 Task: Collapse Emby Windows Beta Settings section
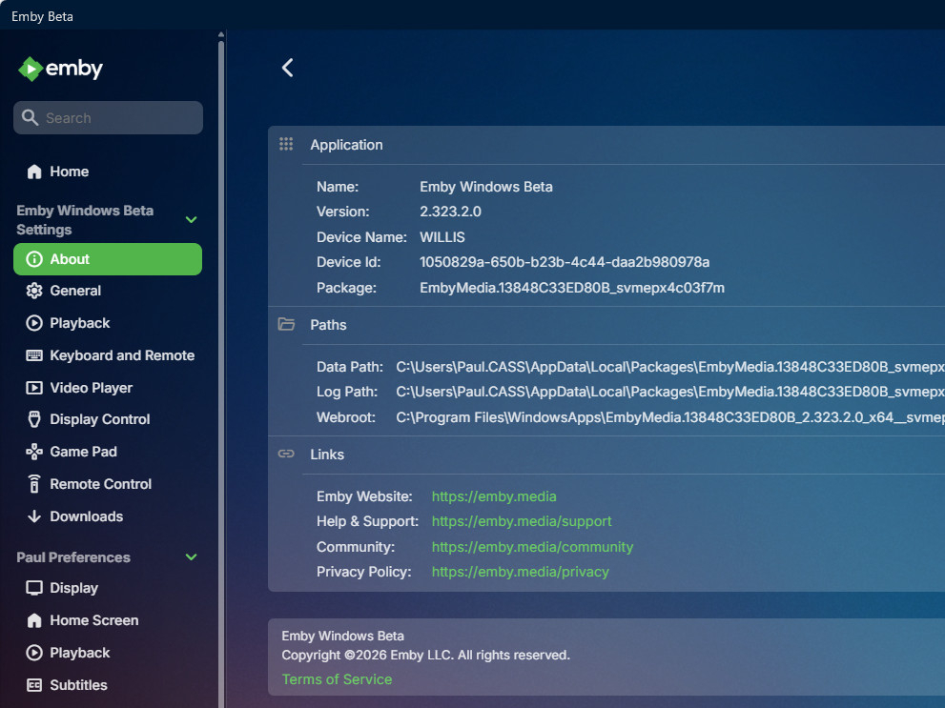click(191, 220)
